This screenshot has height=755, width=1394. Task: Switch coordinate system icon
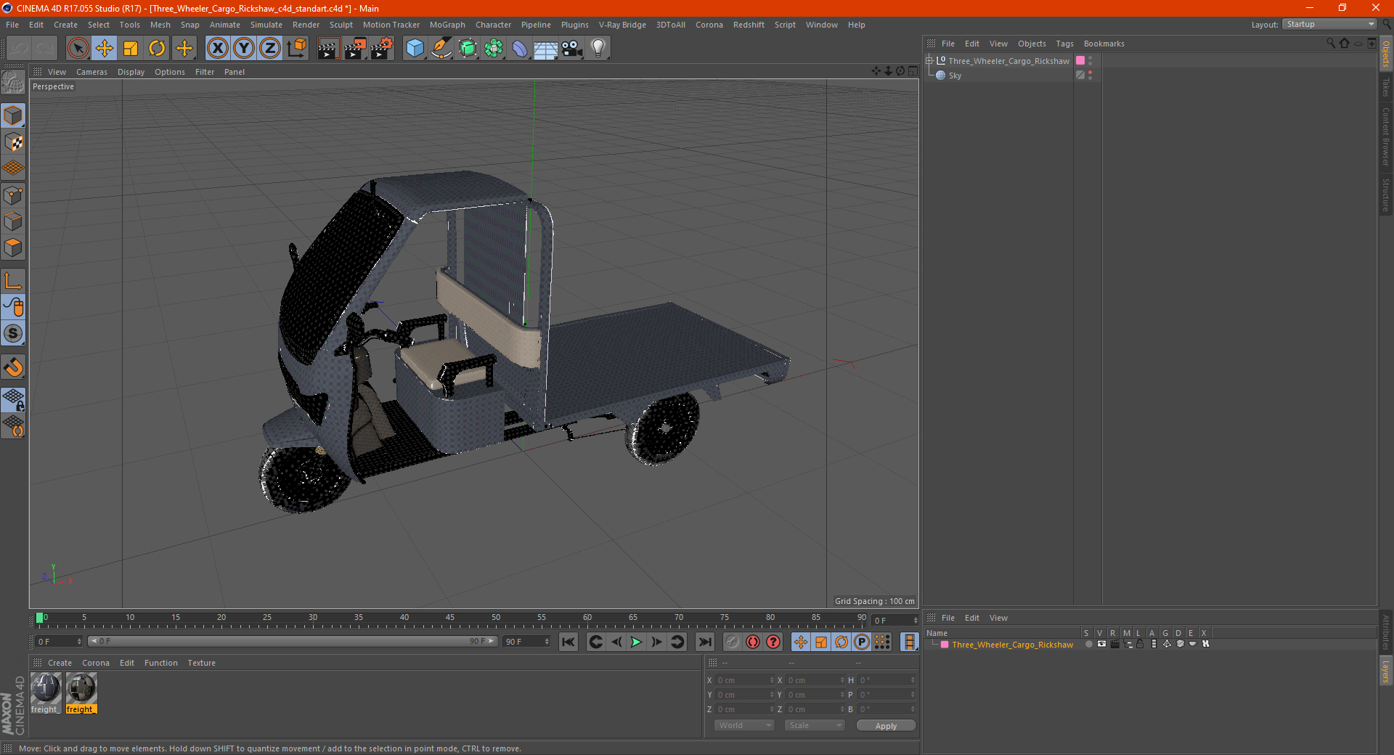(297, 49)
